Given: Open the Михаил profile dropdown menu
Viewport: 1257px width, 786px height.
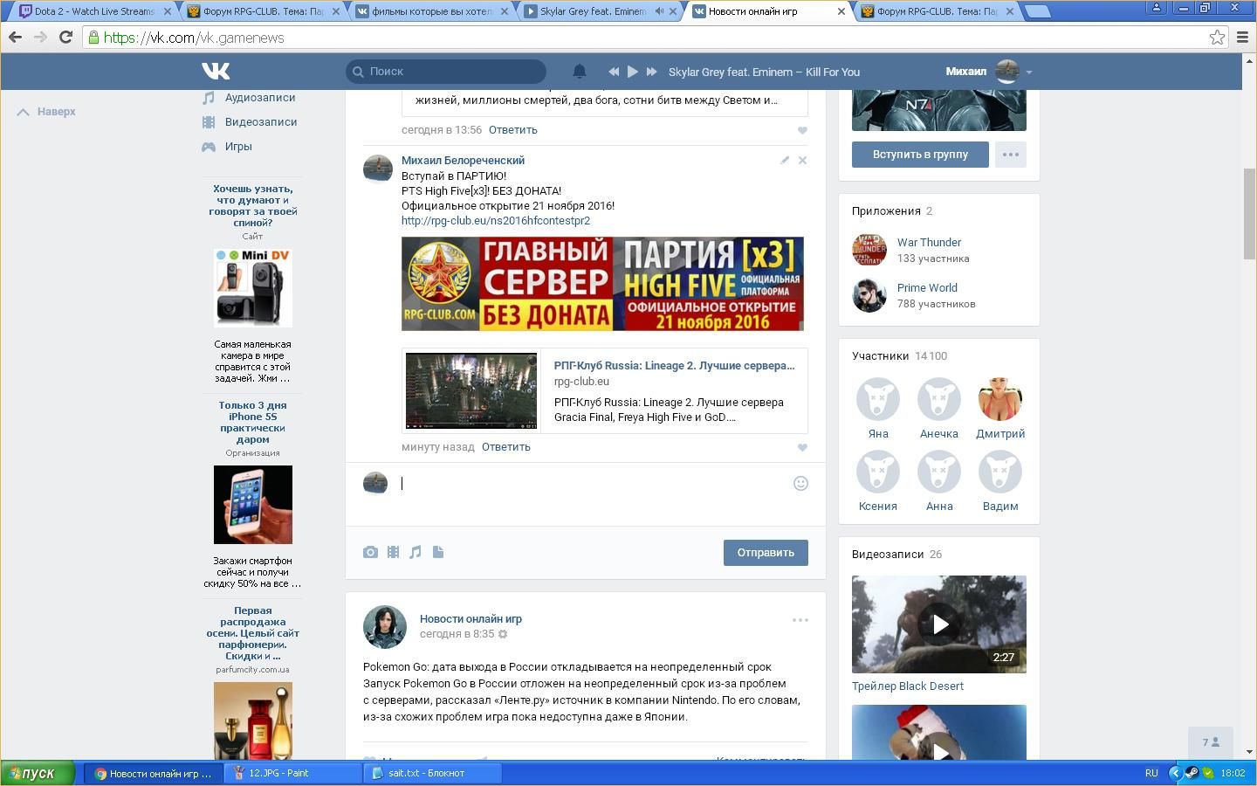Looking at the screenshot, I should pyautogui.click(x=1029, y=72).
